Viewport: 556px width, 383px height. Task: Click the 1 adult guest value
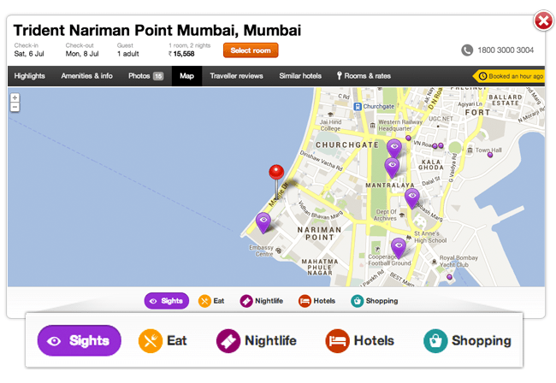click(128, 54)
